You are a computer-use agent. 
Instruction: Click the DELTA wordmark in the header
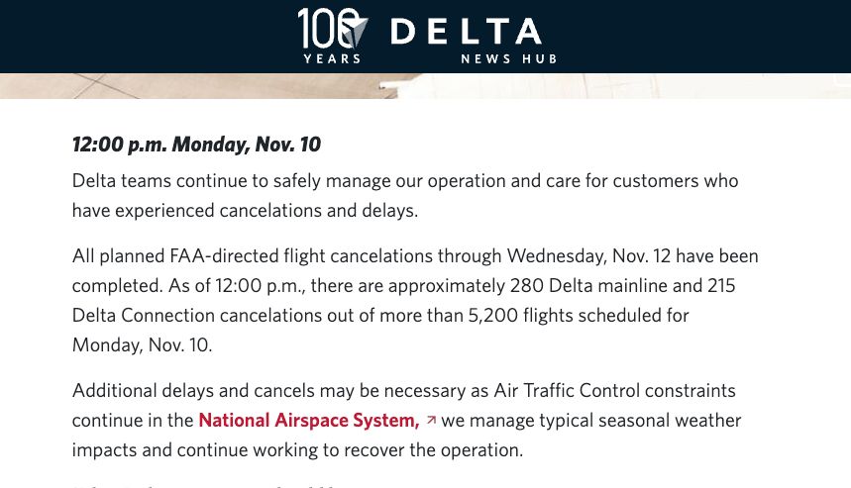[x=466, y=32]
